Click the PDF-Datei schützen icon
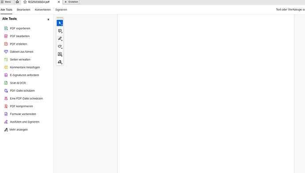The height and width of the screenshot is (173, 305). pos(6,91)
